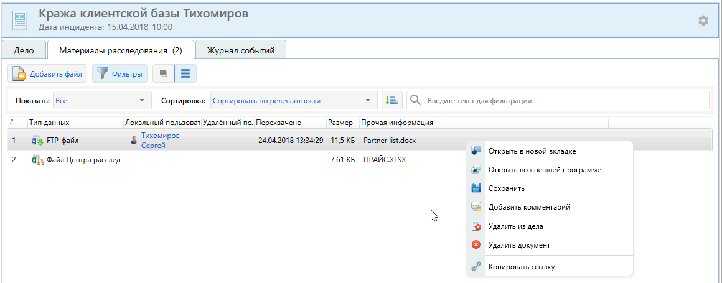Screen dimensions: 722x283
Task: Click the floppy disk save icon
Action: click(477, 188)
